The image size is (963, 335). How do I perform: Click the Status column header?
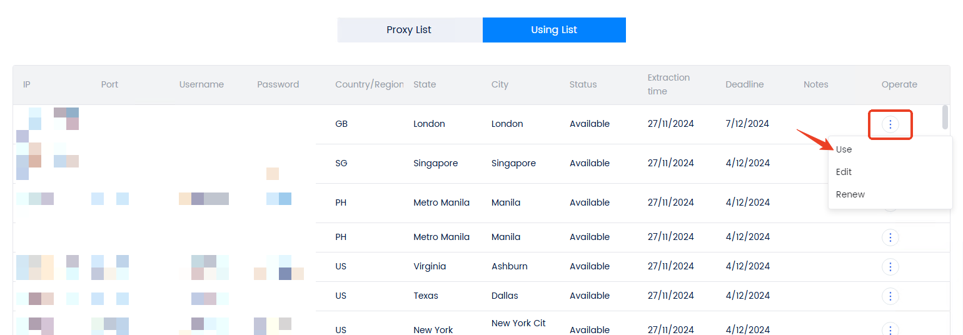point(583,84)
